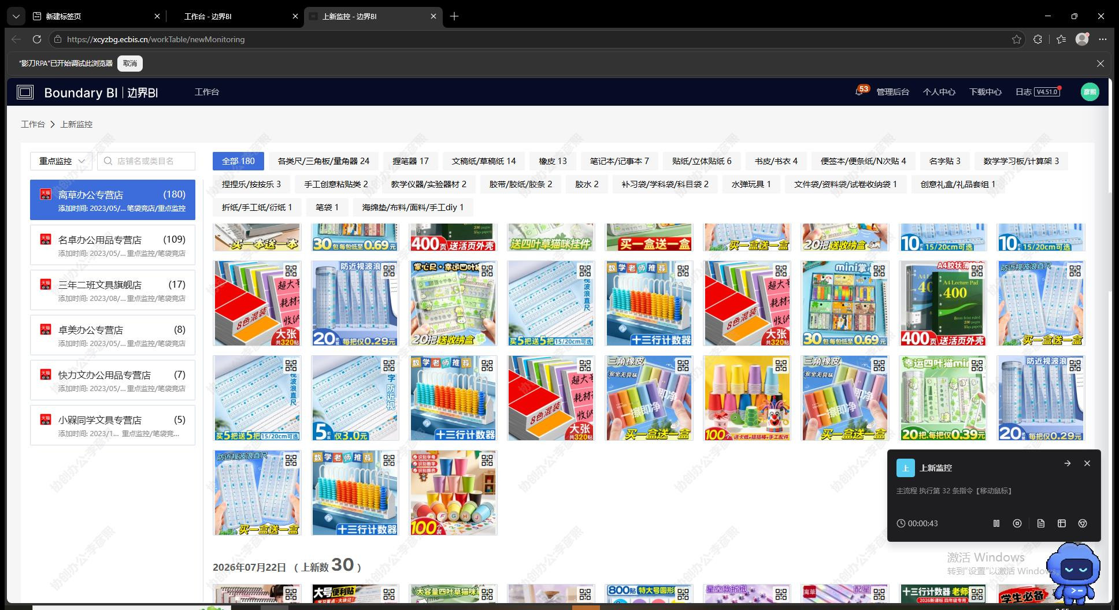This screenshot has width=1119, height=610.
Task: Select the 全部 180 category tab
Action: 238,161
